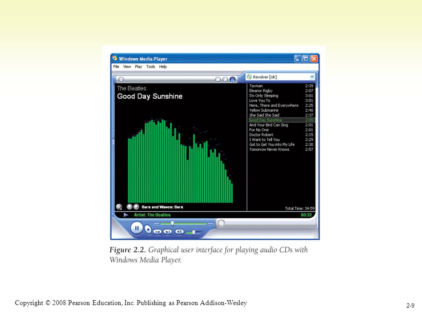422x316 pixels.
Task: Toggle the playlist pane blue button
Action: click(233, 79)
